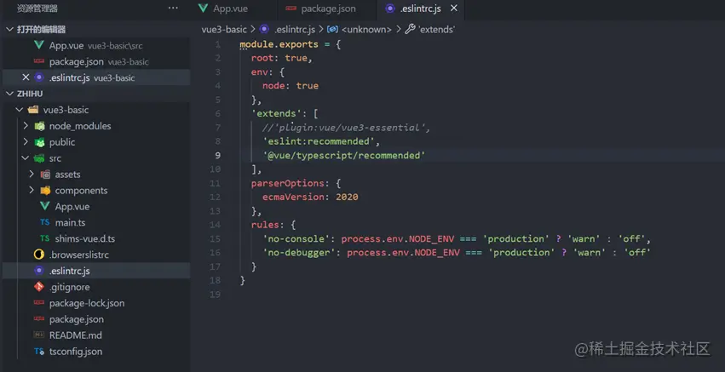Click the explorer panel title 资源管理器
This screenshot has width=725, height=372.
[37, 9]
